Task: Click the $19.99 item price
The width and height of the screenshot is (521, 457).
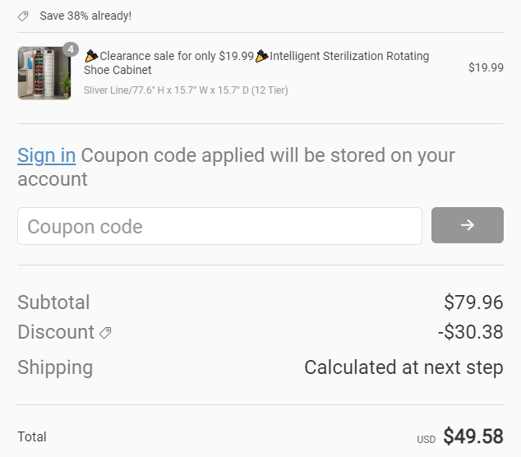Action: pos(486,67)
